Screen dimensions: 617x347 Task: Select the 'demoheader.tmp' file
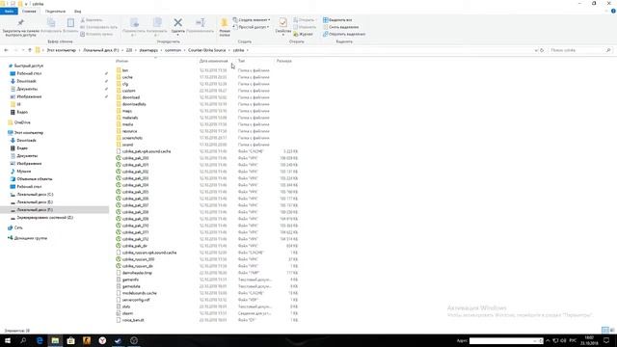137,273
